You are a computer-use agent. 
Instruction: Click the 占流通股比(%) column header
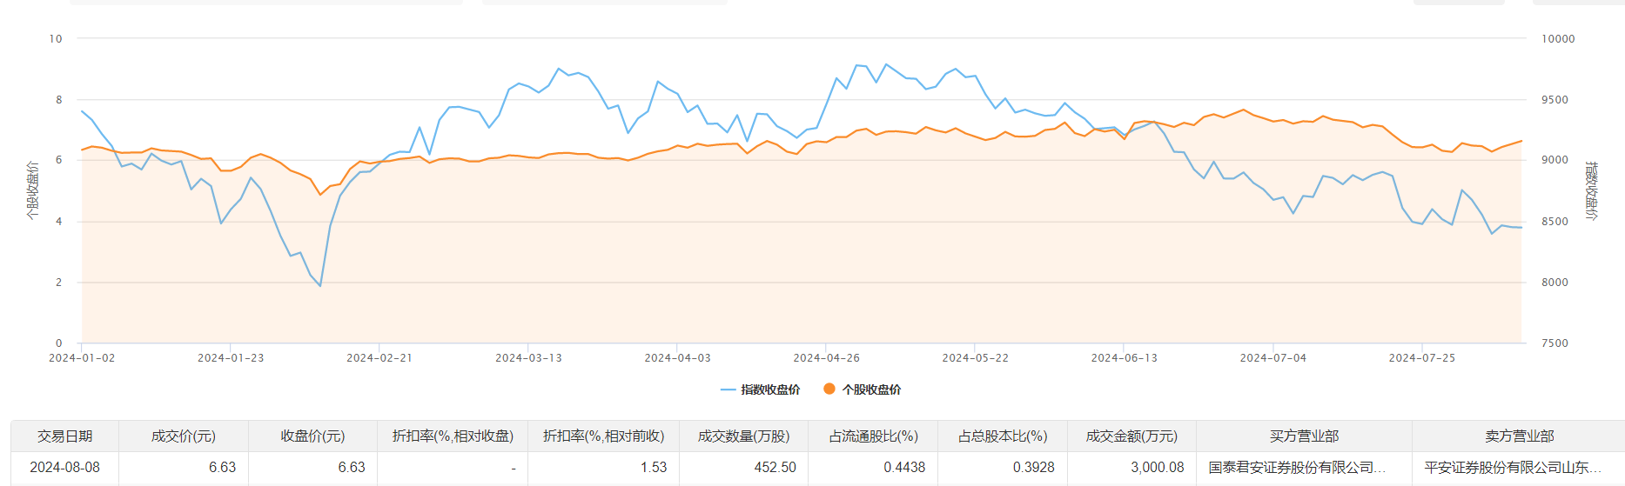(873, 436)
